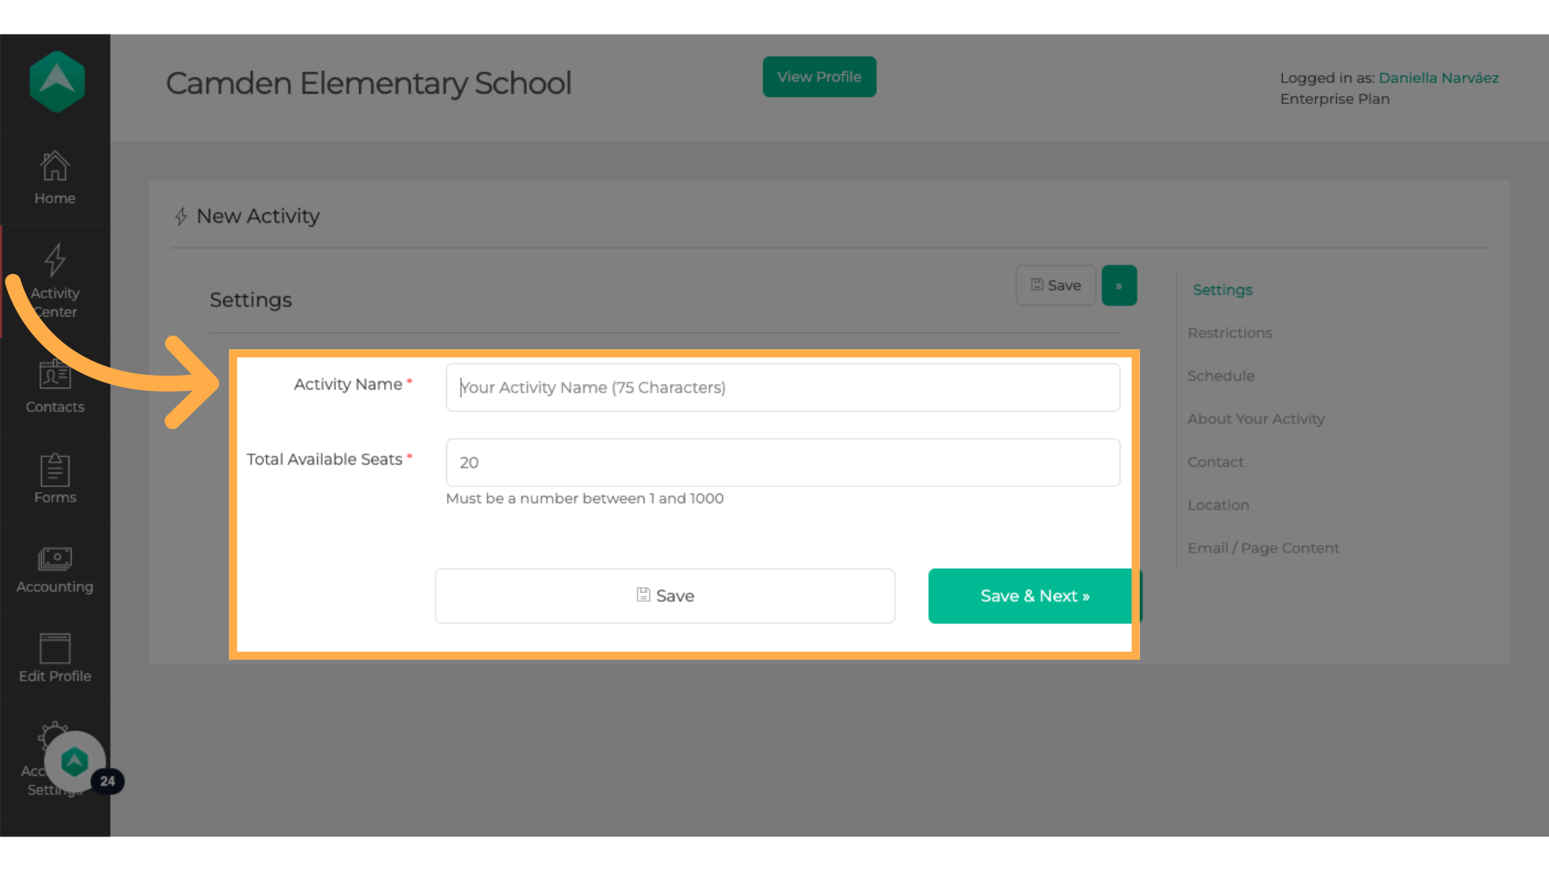
Task: Focus the Activity Name input field
Action: pos(783,387)
